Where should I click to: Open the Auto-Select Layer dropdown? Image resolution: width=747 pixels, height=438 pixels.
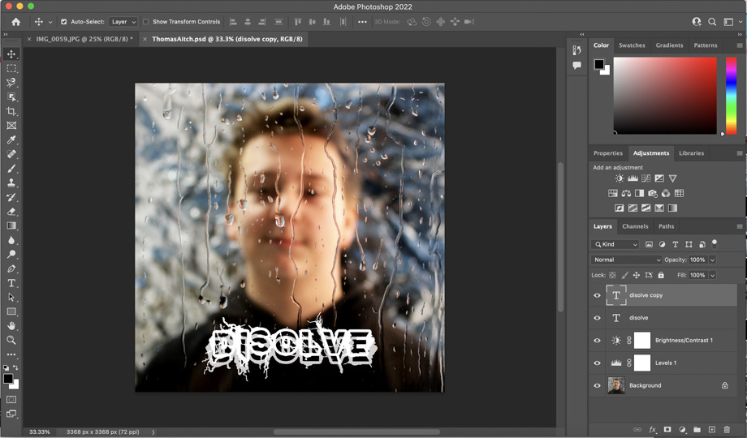click(123, 22)
